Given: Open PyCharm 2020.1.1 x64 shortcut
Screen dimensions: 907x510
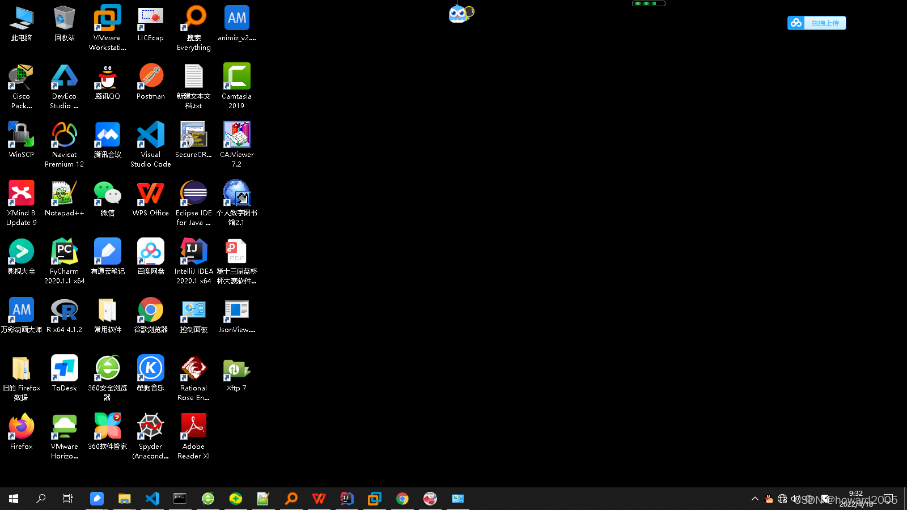Looking at the screenshot, I should click(65, 261).
